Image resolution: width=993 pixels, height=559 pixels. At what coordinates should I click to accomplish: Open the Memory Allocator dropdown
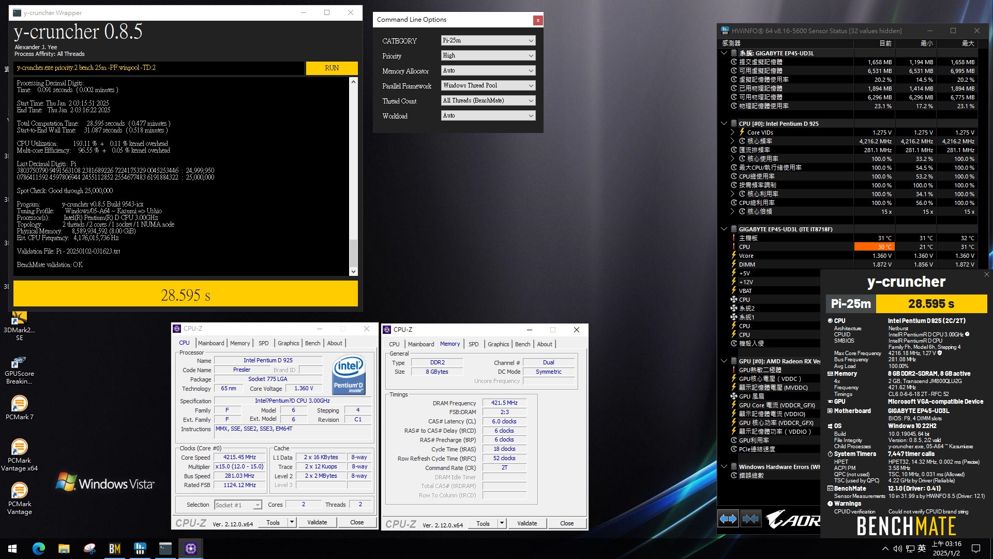coord(488,70)
